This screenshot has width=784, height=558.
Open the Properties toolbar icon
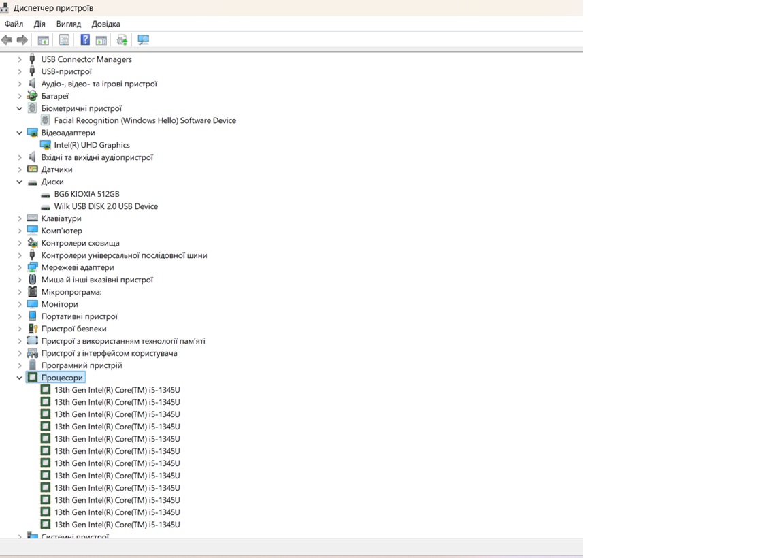(64, 40)
